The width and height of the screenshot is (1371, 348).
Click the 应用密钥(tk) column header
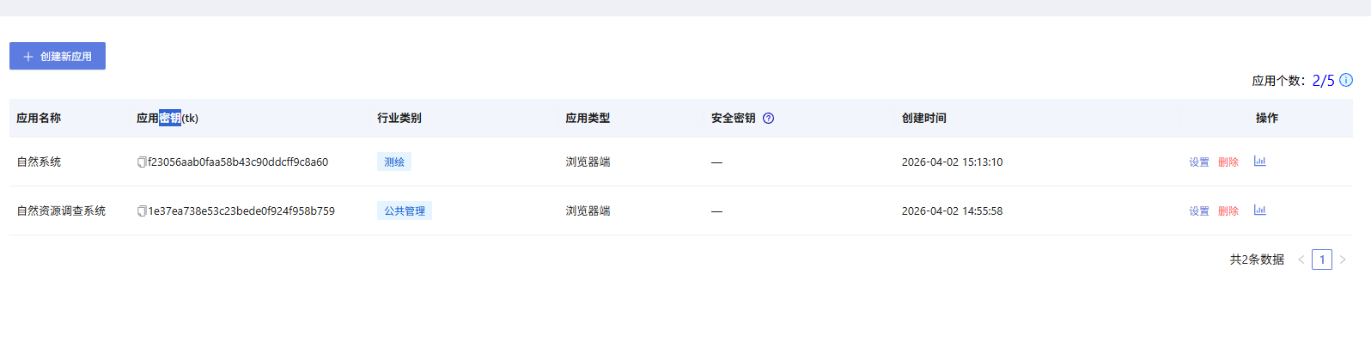168,119
